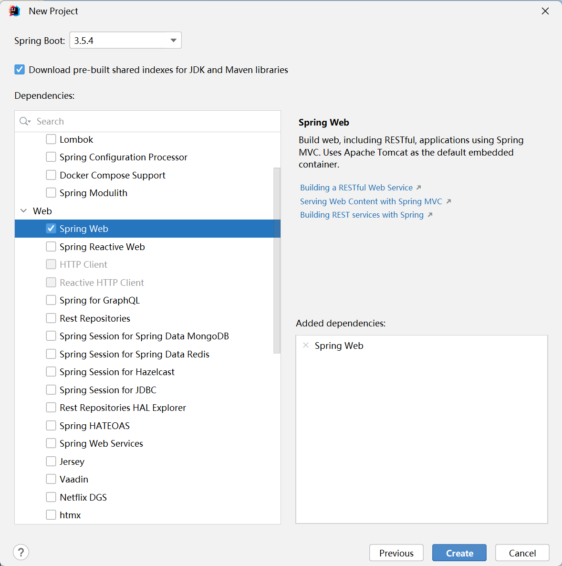562x566 pixels.
Task: Click the search magnifier icon
Action: (24, 121)
